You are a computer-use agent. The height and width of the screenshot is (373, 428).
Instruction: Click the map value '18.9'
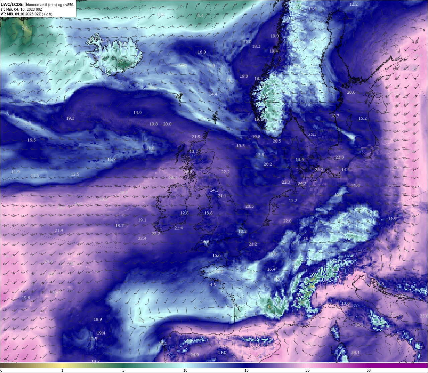tap(98, 320)
